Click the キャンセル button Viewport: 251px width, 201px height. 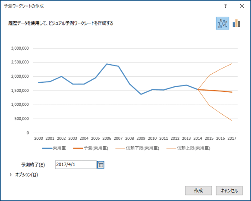[x=229, y=191]
